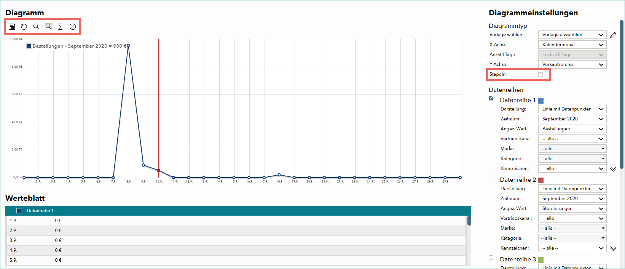Toggle the Datenreihe 1 checkbox in Werteblatt header
Image resolution: width=625 pixels, height=269 pixels.
[19, 211]
